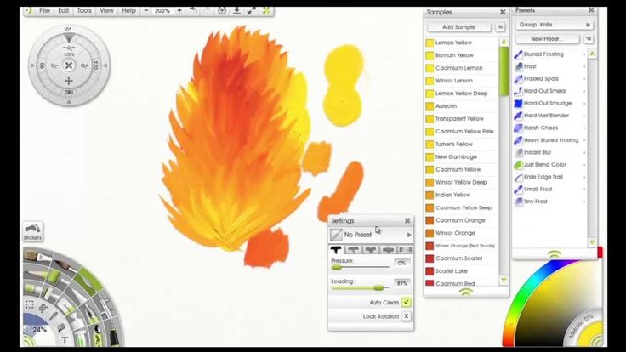Open the Samples panel options menu icon
This screenshot has height=352, width=626.
pyautogui.click(x=500, y=27)
